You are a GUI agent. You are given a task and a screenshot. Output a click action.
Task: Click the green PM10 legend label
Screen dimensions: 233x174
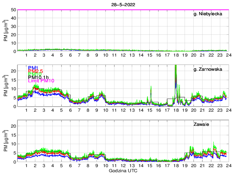click(33, 76)
